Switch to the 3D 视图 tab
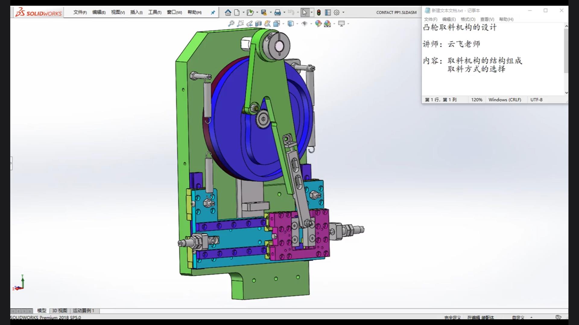This screenshot has width=579, height=325. click(59, 311)
